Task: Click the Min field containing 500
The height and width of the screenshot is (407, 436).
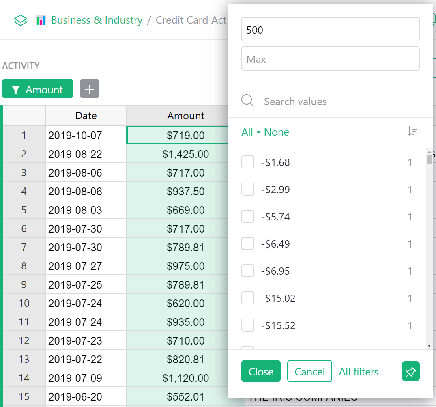Action: [x=330, y=30]
